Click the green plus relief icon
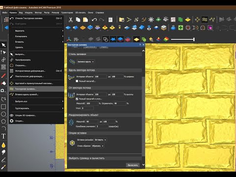This screenshot has width=236, height=177. tap(180, 28)
